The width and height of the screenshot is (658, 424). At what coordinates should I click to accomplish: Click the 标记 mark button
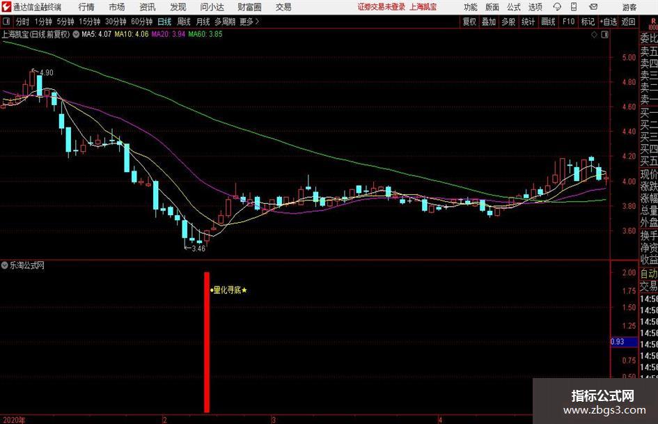pyautogui.click(x=588, y=22)
